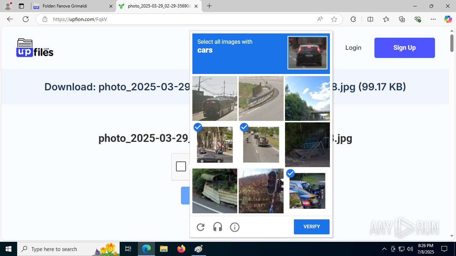Open captcha help info icon
456x256 pixels.
click(x=235, y=227)
